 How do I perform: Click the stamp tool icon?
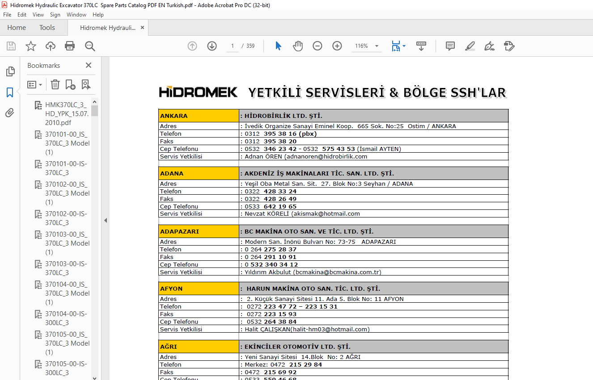pos(509,46)
